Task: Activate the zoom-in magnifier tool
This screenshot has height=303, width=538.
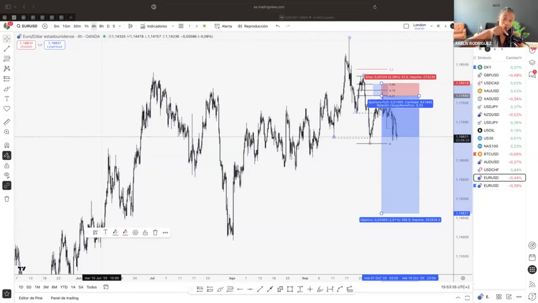Action: 6,132
